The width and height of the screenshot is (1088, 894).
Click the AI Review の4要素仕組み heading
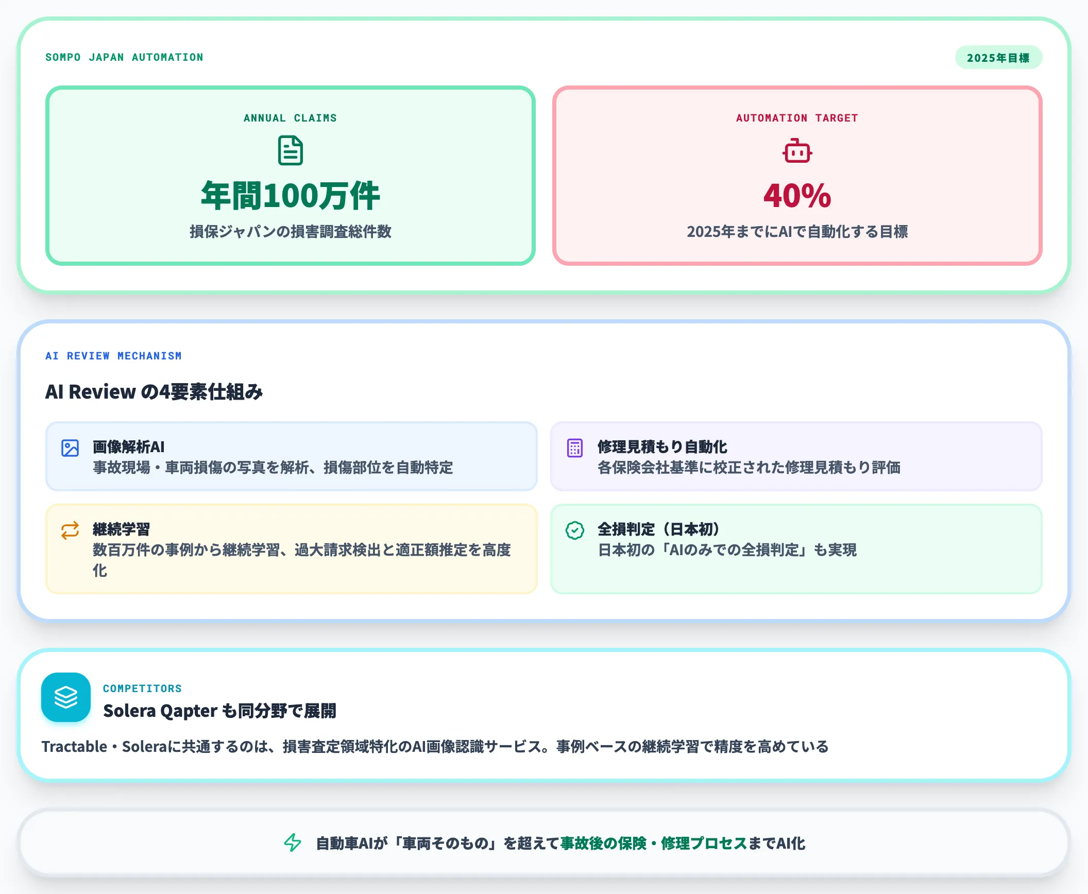click(154, 392)
